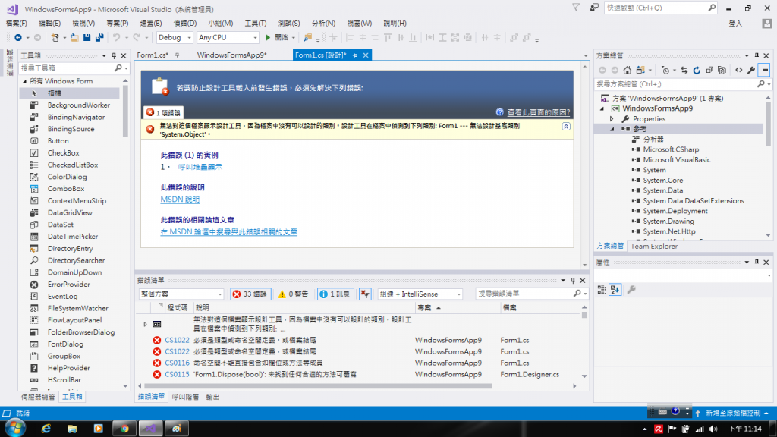Toggle the error list clear filter button

coord(365,294)
